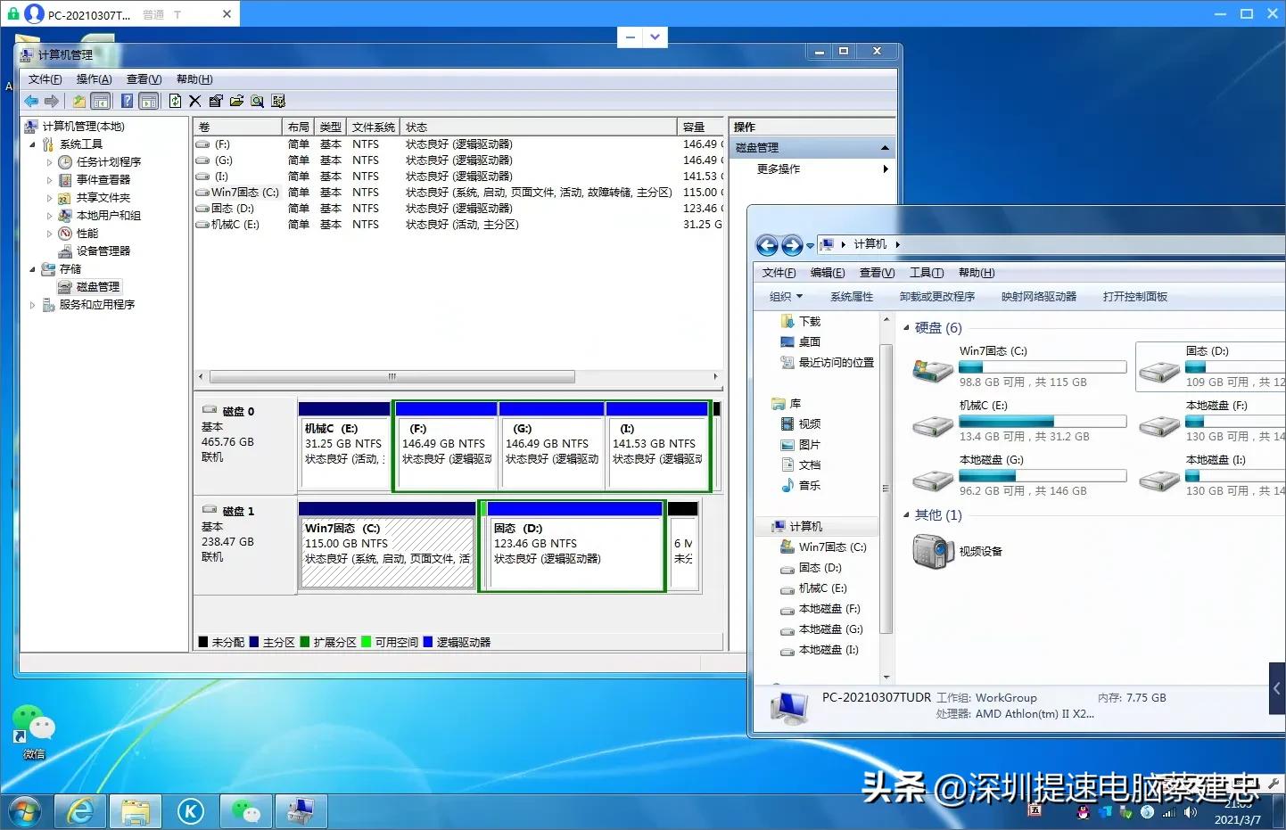Image resolution: width=1286 pixels, height=830 pixels.
Task: Click the 系统属性 button
Action: point(851,297)
